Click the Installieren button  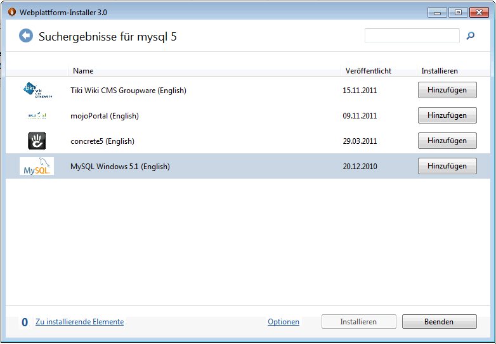pyautogui.click(x=358, y=322)
